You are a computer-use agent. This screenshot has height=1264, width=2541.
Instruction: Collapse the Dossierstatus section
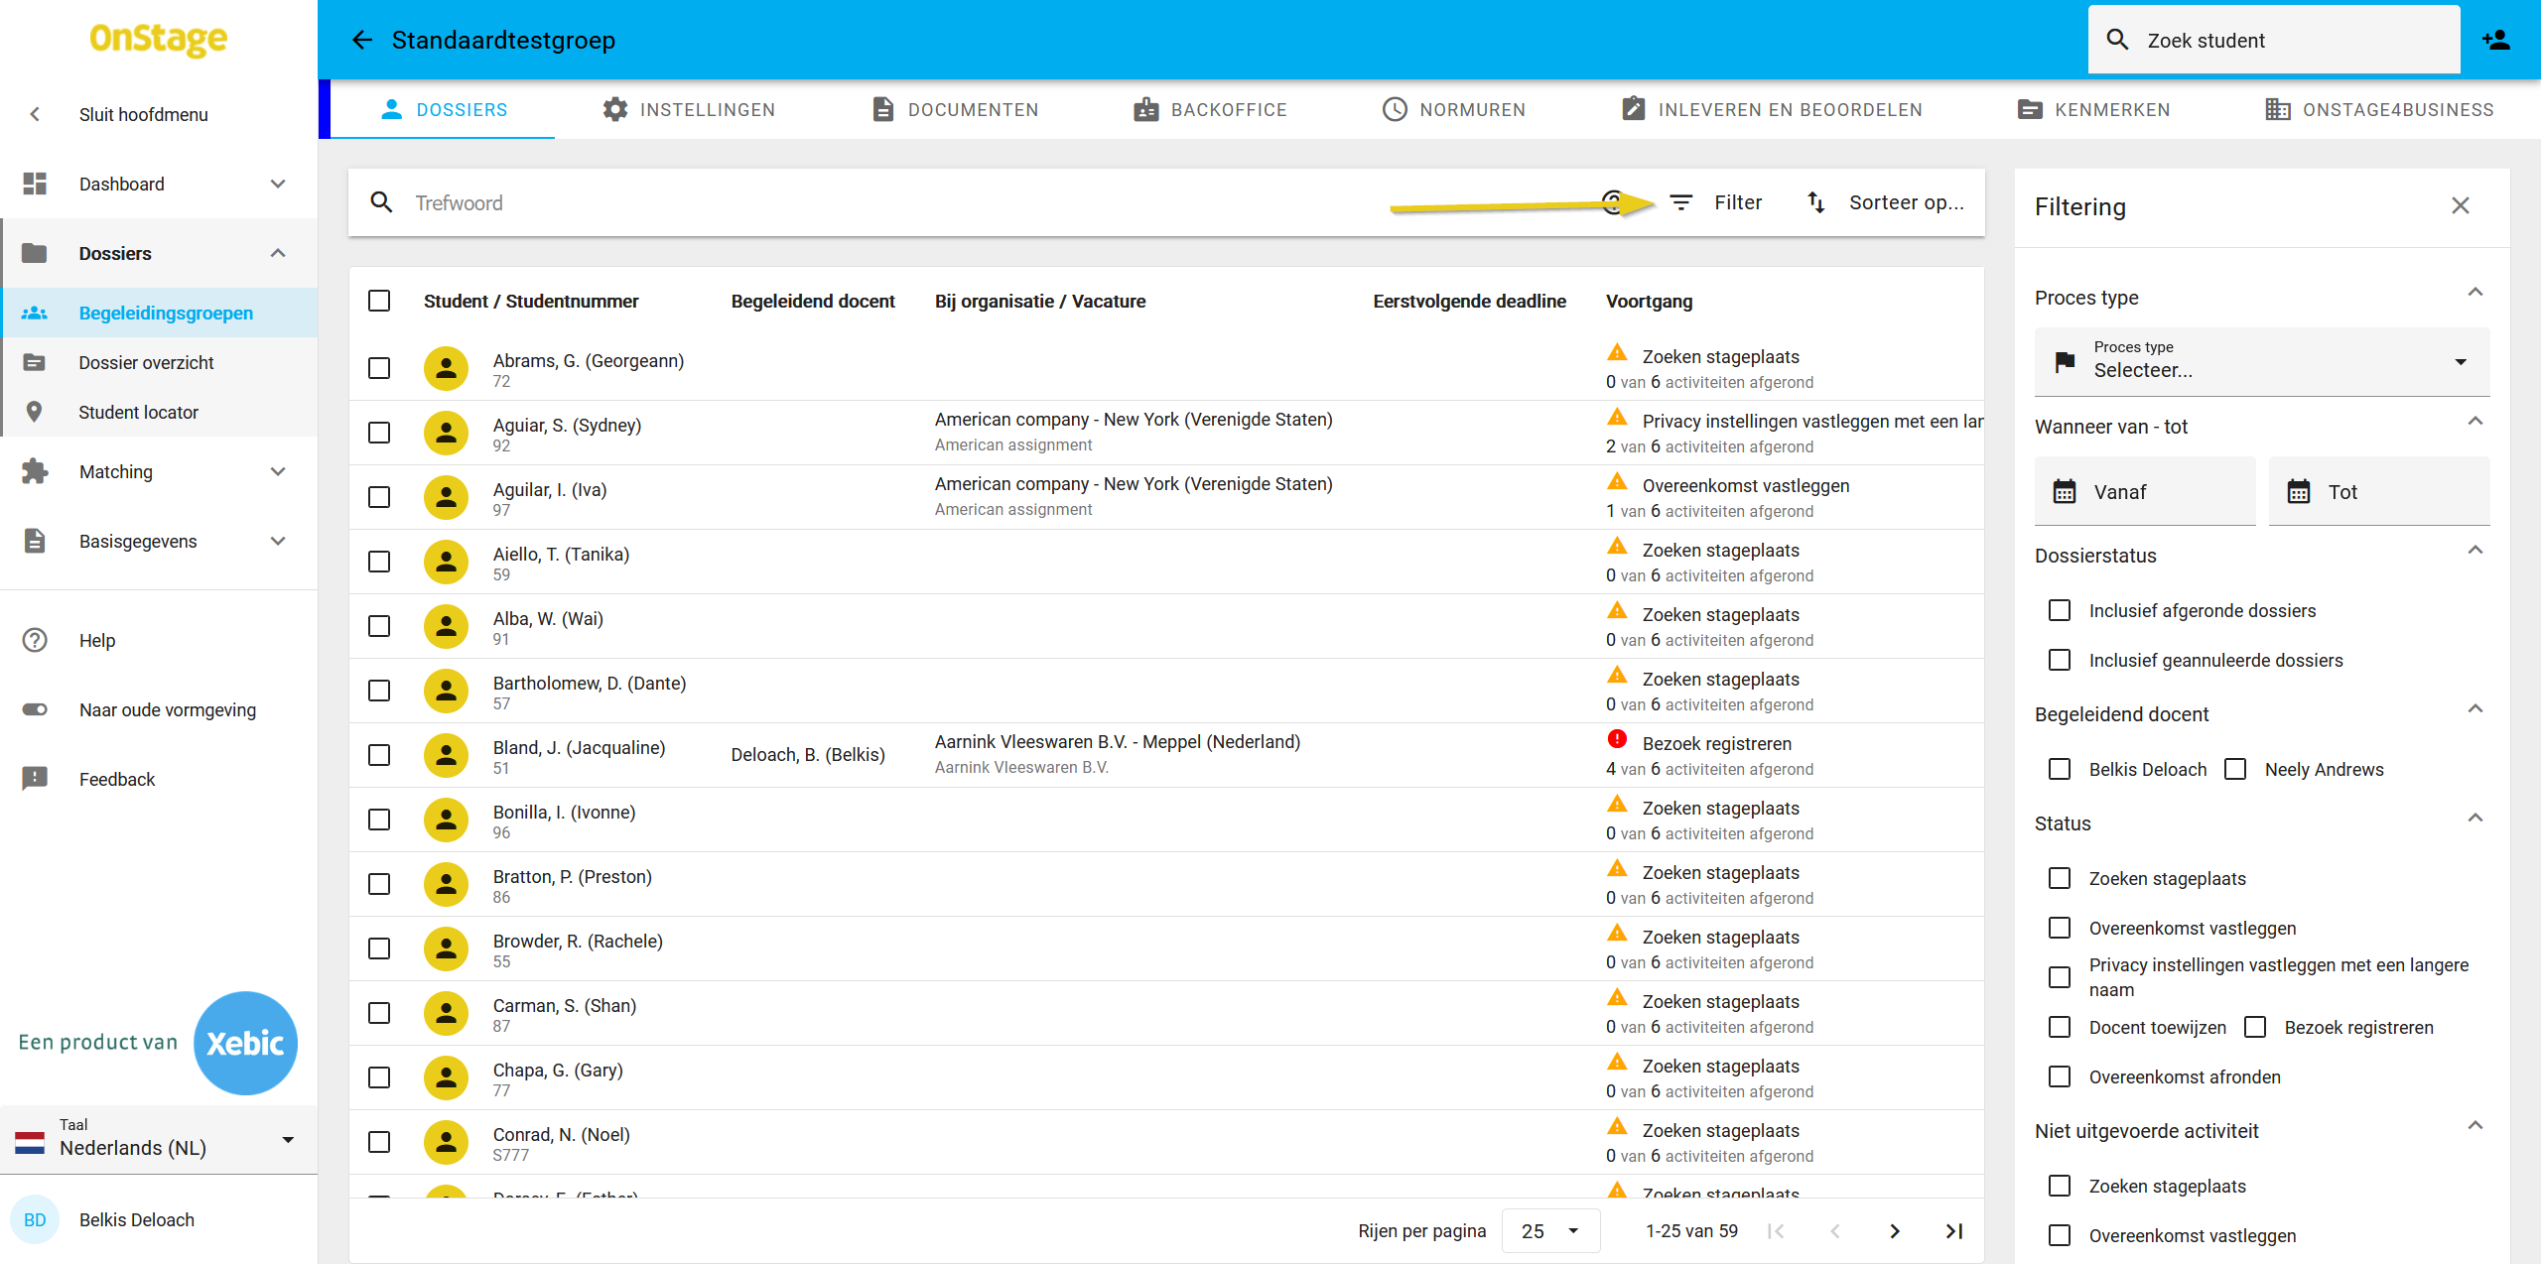(2475, 551)
